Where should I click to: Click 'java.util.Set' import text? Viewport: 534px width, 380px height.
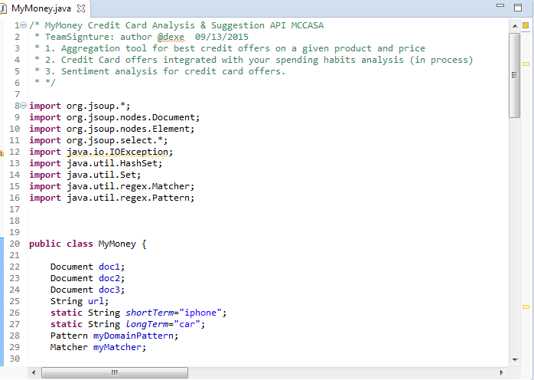102,175
